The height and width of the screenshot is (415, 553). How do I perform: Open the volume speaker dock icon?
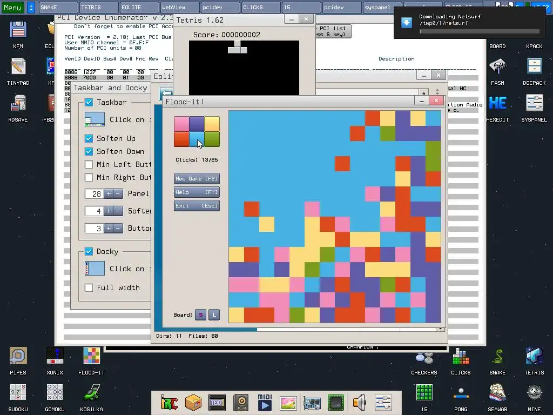(x=359, y=402)
